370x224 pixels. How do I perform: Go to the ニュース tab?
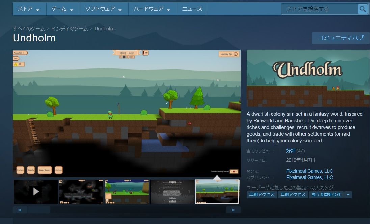pos(192,9)
